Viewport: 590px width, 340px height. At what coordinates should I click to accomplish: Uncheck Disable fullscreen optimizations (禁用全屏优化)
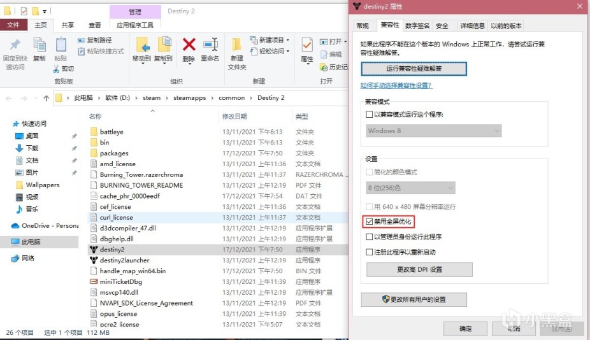(x=370, y=222)
